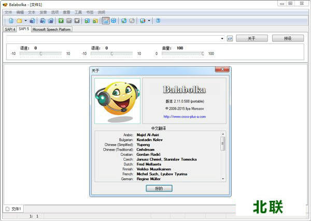Click the name Regine Müller
The height and width of the screenshot is (221, 311).
149,179
